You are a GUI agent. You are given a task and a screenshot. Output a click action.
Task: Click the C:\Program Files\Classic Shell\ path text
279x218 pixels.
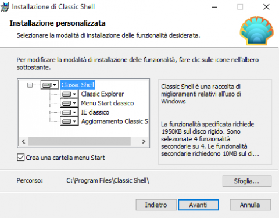click(x=108, y=181)
